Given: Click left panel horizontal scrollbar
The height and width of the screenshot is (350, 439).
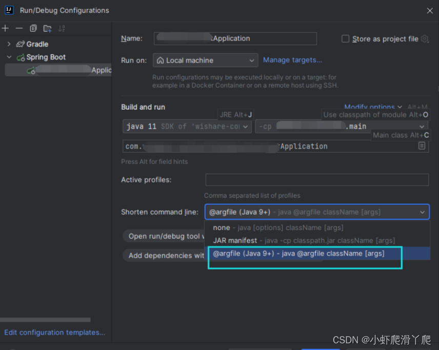Looking at the screenshot, I should tap(45, 320).
